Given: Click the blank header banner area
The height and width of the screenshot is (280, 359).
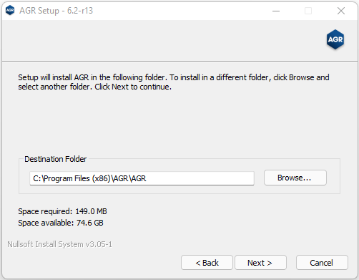Looking at the screenshot, I should point(162,40).
